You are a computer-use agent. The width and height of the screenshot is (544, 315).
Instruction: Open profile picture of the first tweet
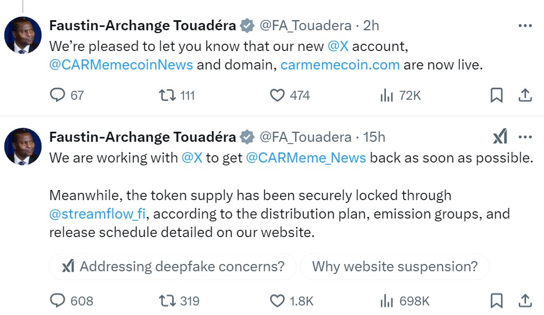[23, 35]
